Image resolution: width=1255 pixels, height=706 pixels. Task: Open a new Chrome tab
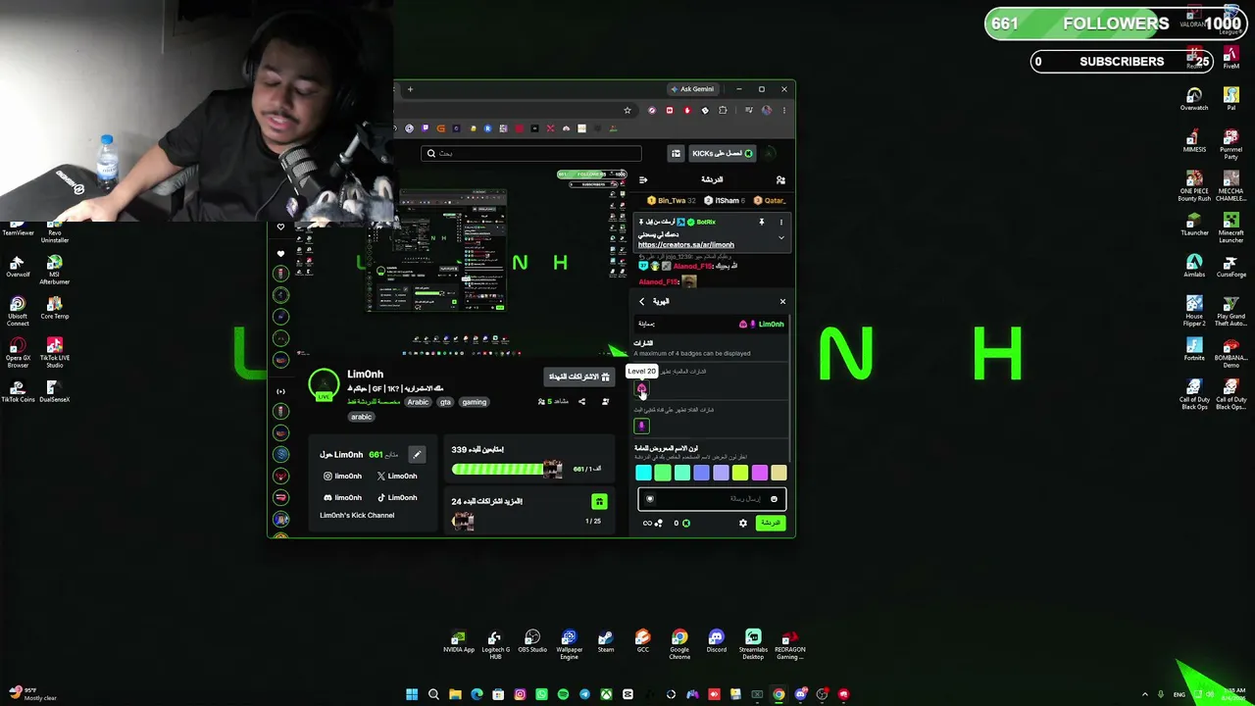(410, 89)
